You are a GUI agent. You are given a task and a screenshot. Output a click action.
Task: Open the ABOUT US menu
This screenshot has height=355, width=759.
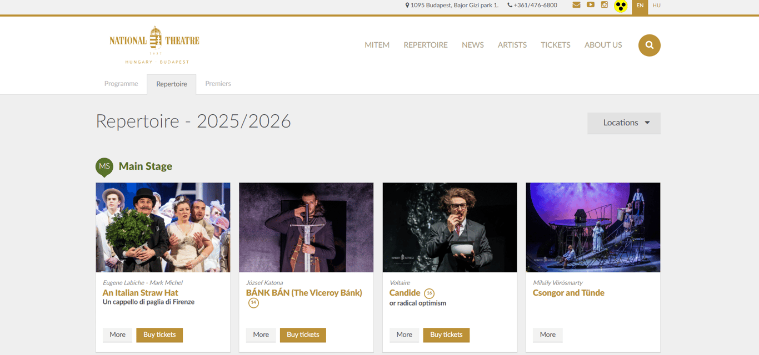tap(603, 45)
